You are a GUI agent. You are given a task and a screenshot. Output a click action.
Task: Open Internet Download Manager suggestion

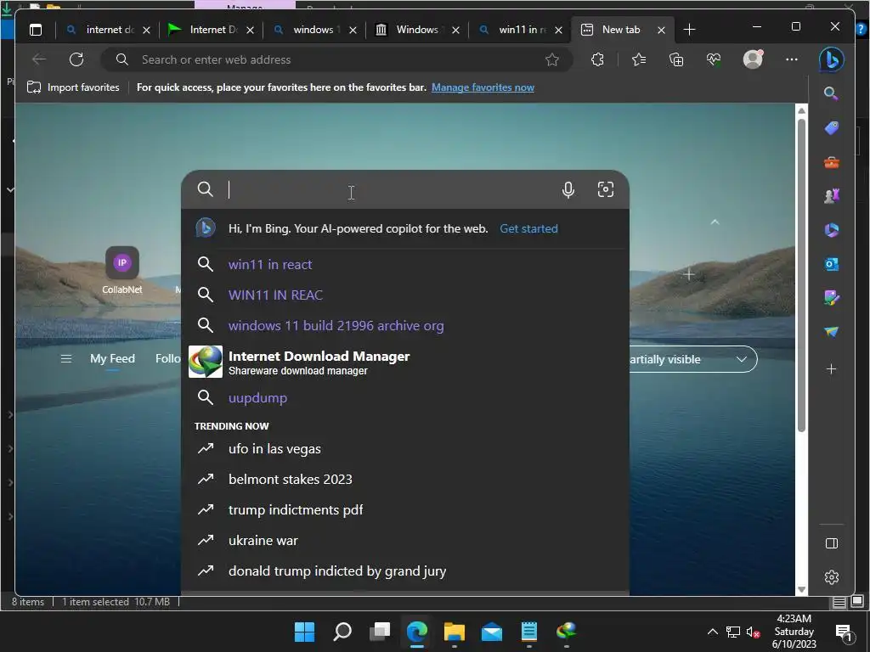pos(405,362)
